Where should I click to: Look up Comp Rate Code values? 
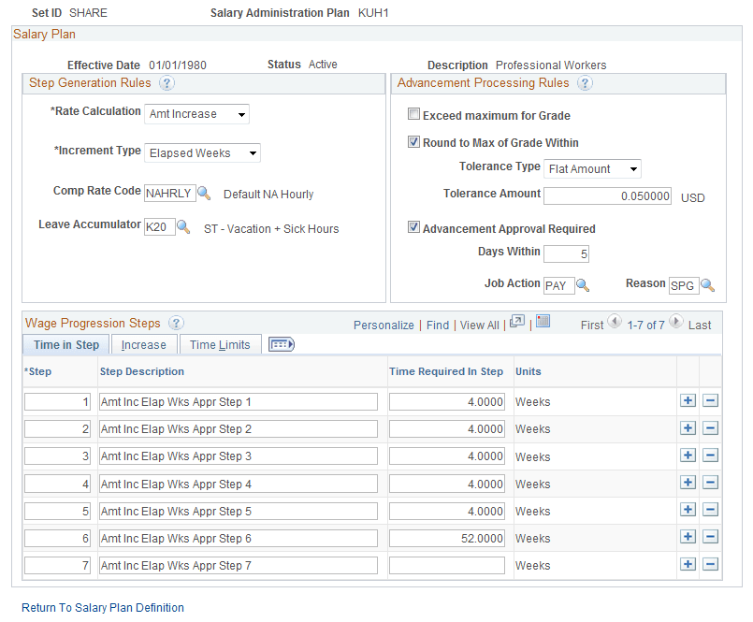[202, 194]
